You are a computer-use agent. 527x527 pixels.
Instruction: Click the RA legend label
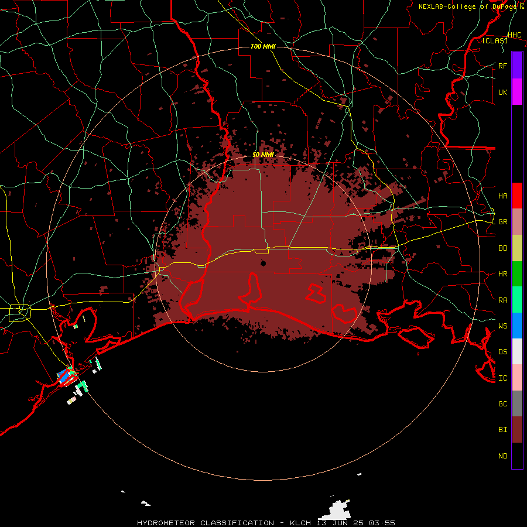point(502,300)
